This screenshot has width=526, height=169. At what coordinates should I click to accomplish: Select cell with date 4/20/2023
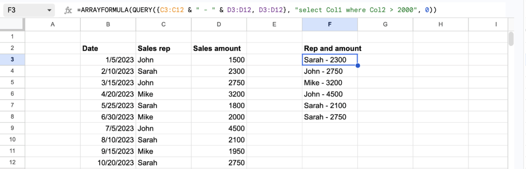(108, 94)
